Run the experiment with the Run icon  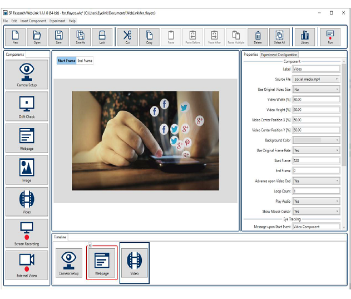330,37
